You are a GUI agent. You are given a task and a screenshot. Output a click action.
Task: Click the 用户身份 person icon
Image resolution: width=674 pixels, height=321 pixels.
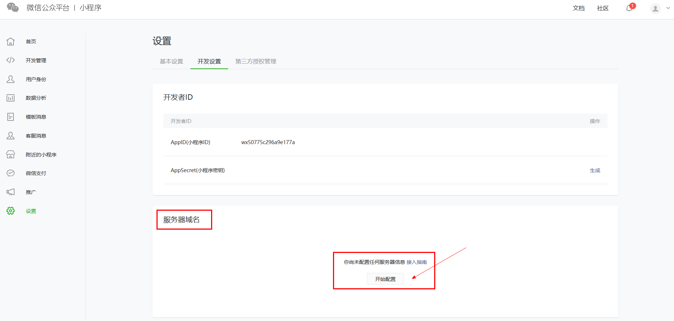[11, 79]
